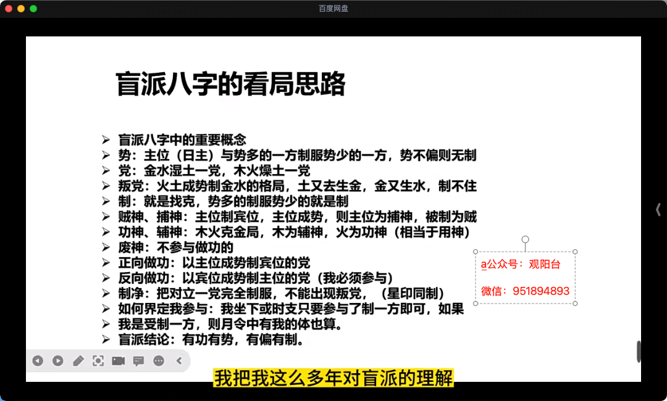Toggle the subtitles speech bubble icon
The width and height of the screenshot is (667, 401).
coord(138,361)
